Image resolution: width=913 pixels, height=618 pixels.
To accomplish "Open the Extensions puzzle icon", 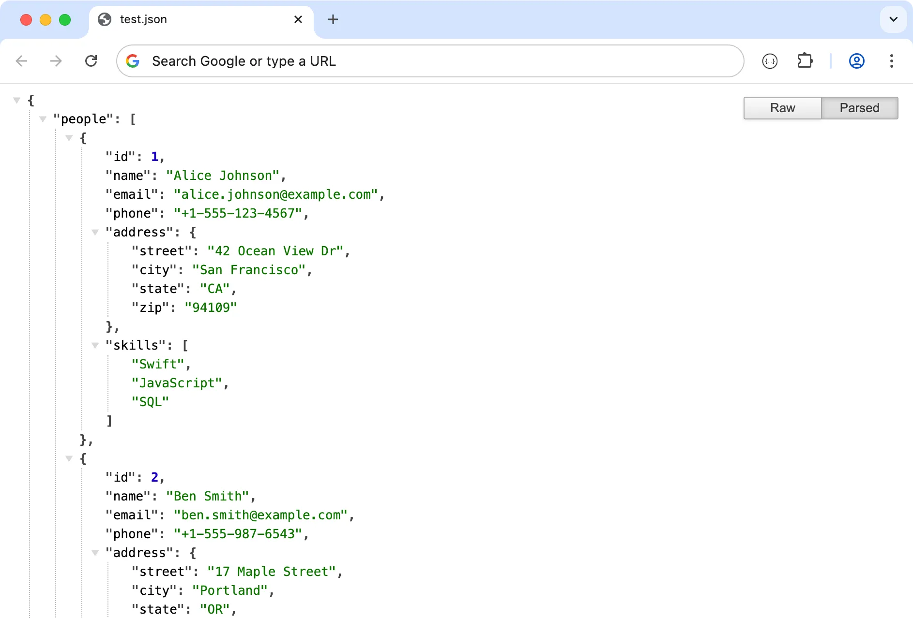I will (805, 61).
